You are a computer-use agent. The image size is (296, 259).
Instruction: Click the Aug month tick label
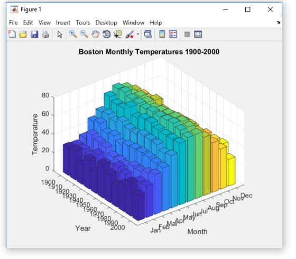[x=214, y=208]
